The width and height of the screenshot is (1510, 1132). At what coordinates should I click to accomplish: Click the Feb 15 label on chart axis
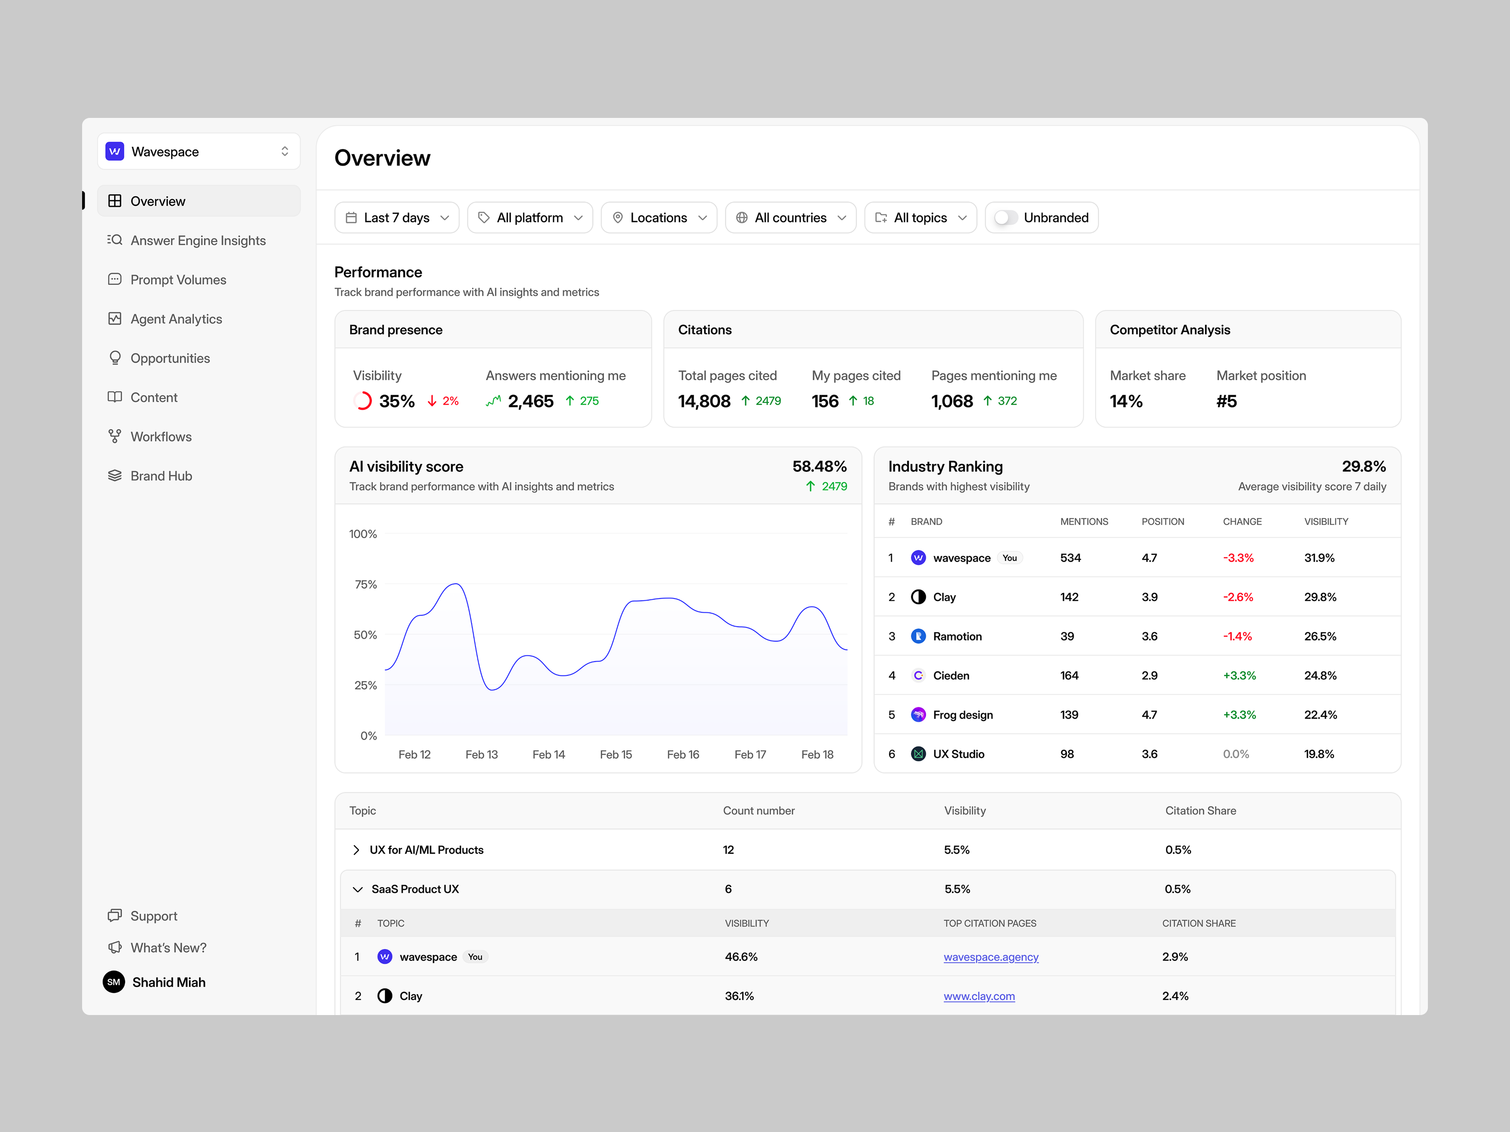coord(616,755)
